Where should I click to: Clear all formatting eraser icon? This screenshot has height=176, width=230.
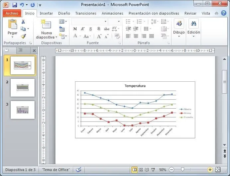(x=117, y=36)
